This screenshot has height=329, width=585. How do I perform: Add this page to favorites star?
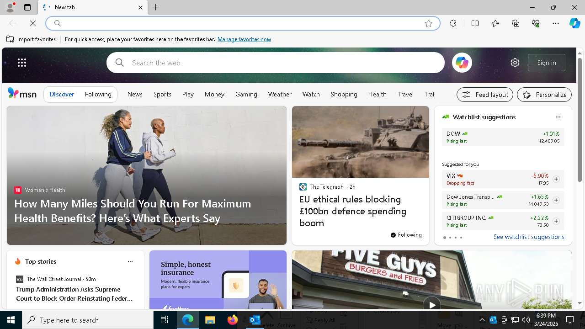pyautogui.click(x=429, y=23)
